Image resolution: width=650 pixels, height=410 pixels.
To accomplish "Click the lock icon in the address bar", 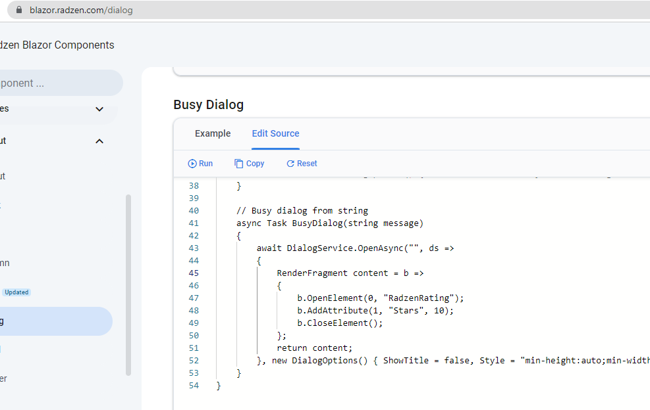I will (19, 10).
